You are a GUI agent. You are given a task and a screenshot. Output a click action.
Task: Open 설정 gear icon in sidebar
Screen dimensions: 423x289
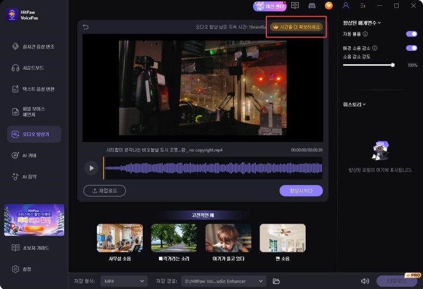point(16,269)
